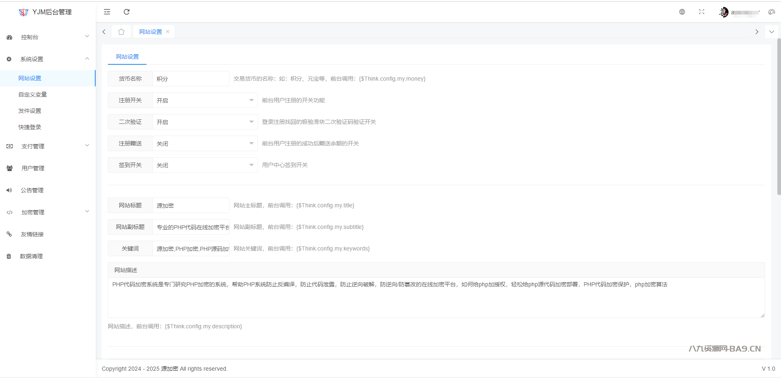Screen dimensions: 781x378
Task: Click the 货币名称 input field
Action: pos(190,79)
